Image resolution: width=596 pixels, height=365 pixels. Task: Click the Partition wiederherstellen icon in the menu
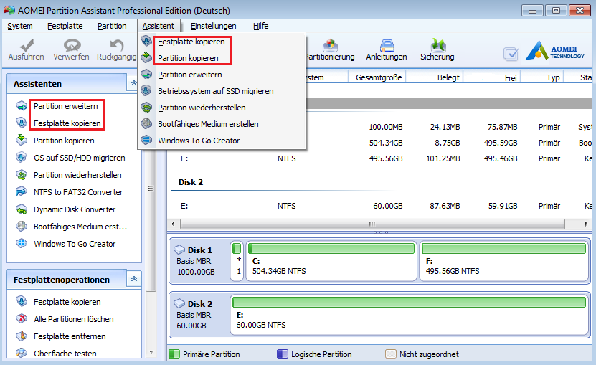pos(146,108)
